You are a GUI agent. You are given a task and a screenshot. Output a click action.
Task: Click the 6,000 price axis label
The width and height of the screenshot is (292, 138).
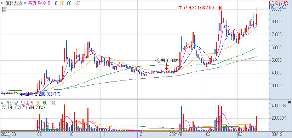(x=276, y=48)
